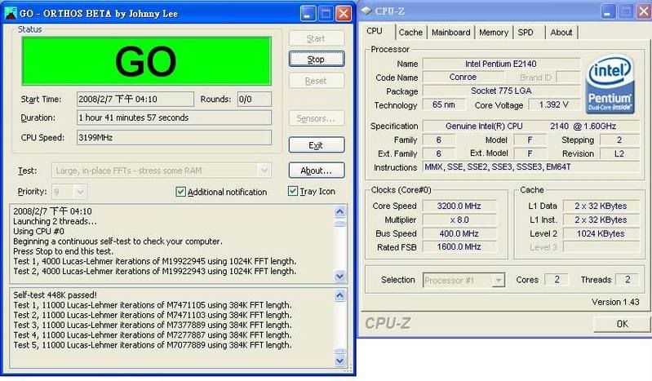Close the ORTHOS window
Viewport: 652px width, 381px height.
point(344,13)
